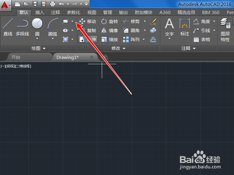This screenshot has width=234, height=175.
Task: Click the 修剪 trim tool
Action: [x=131, y=21]
